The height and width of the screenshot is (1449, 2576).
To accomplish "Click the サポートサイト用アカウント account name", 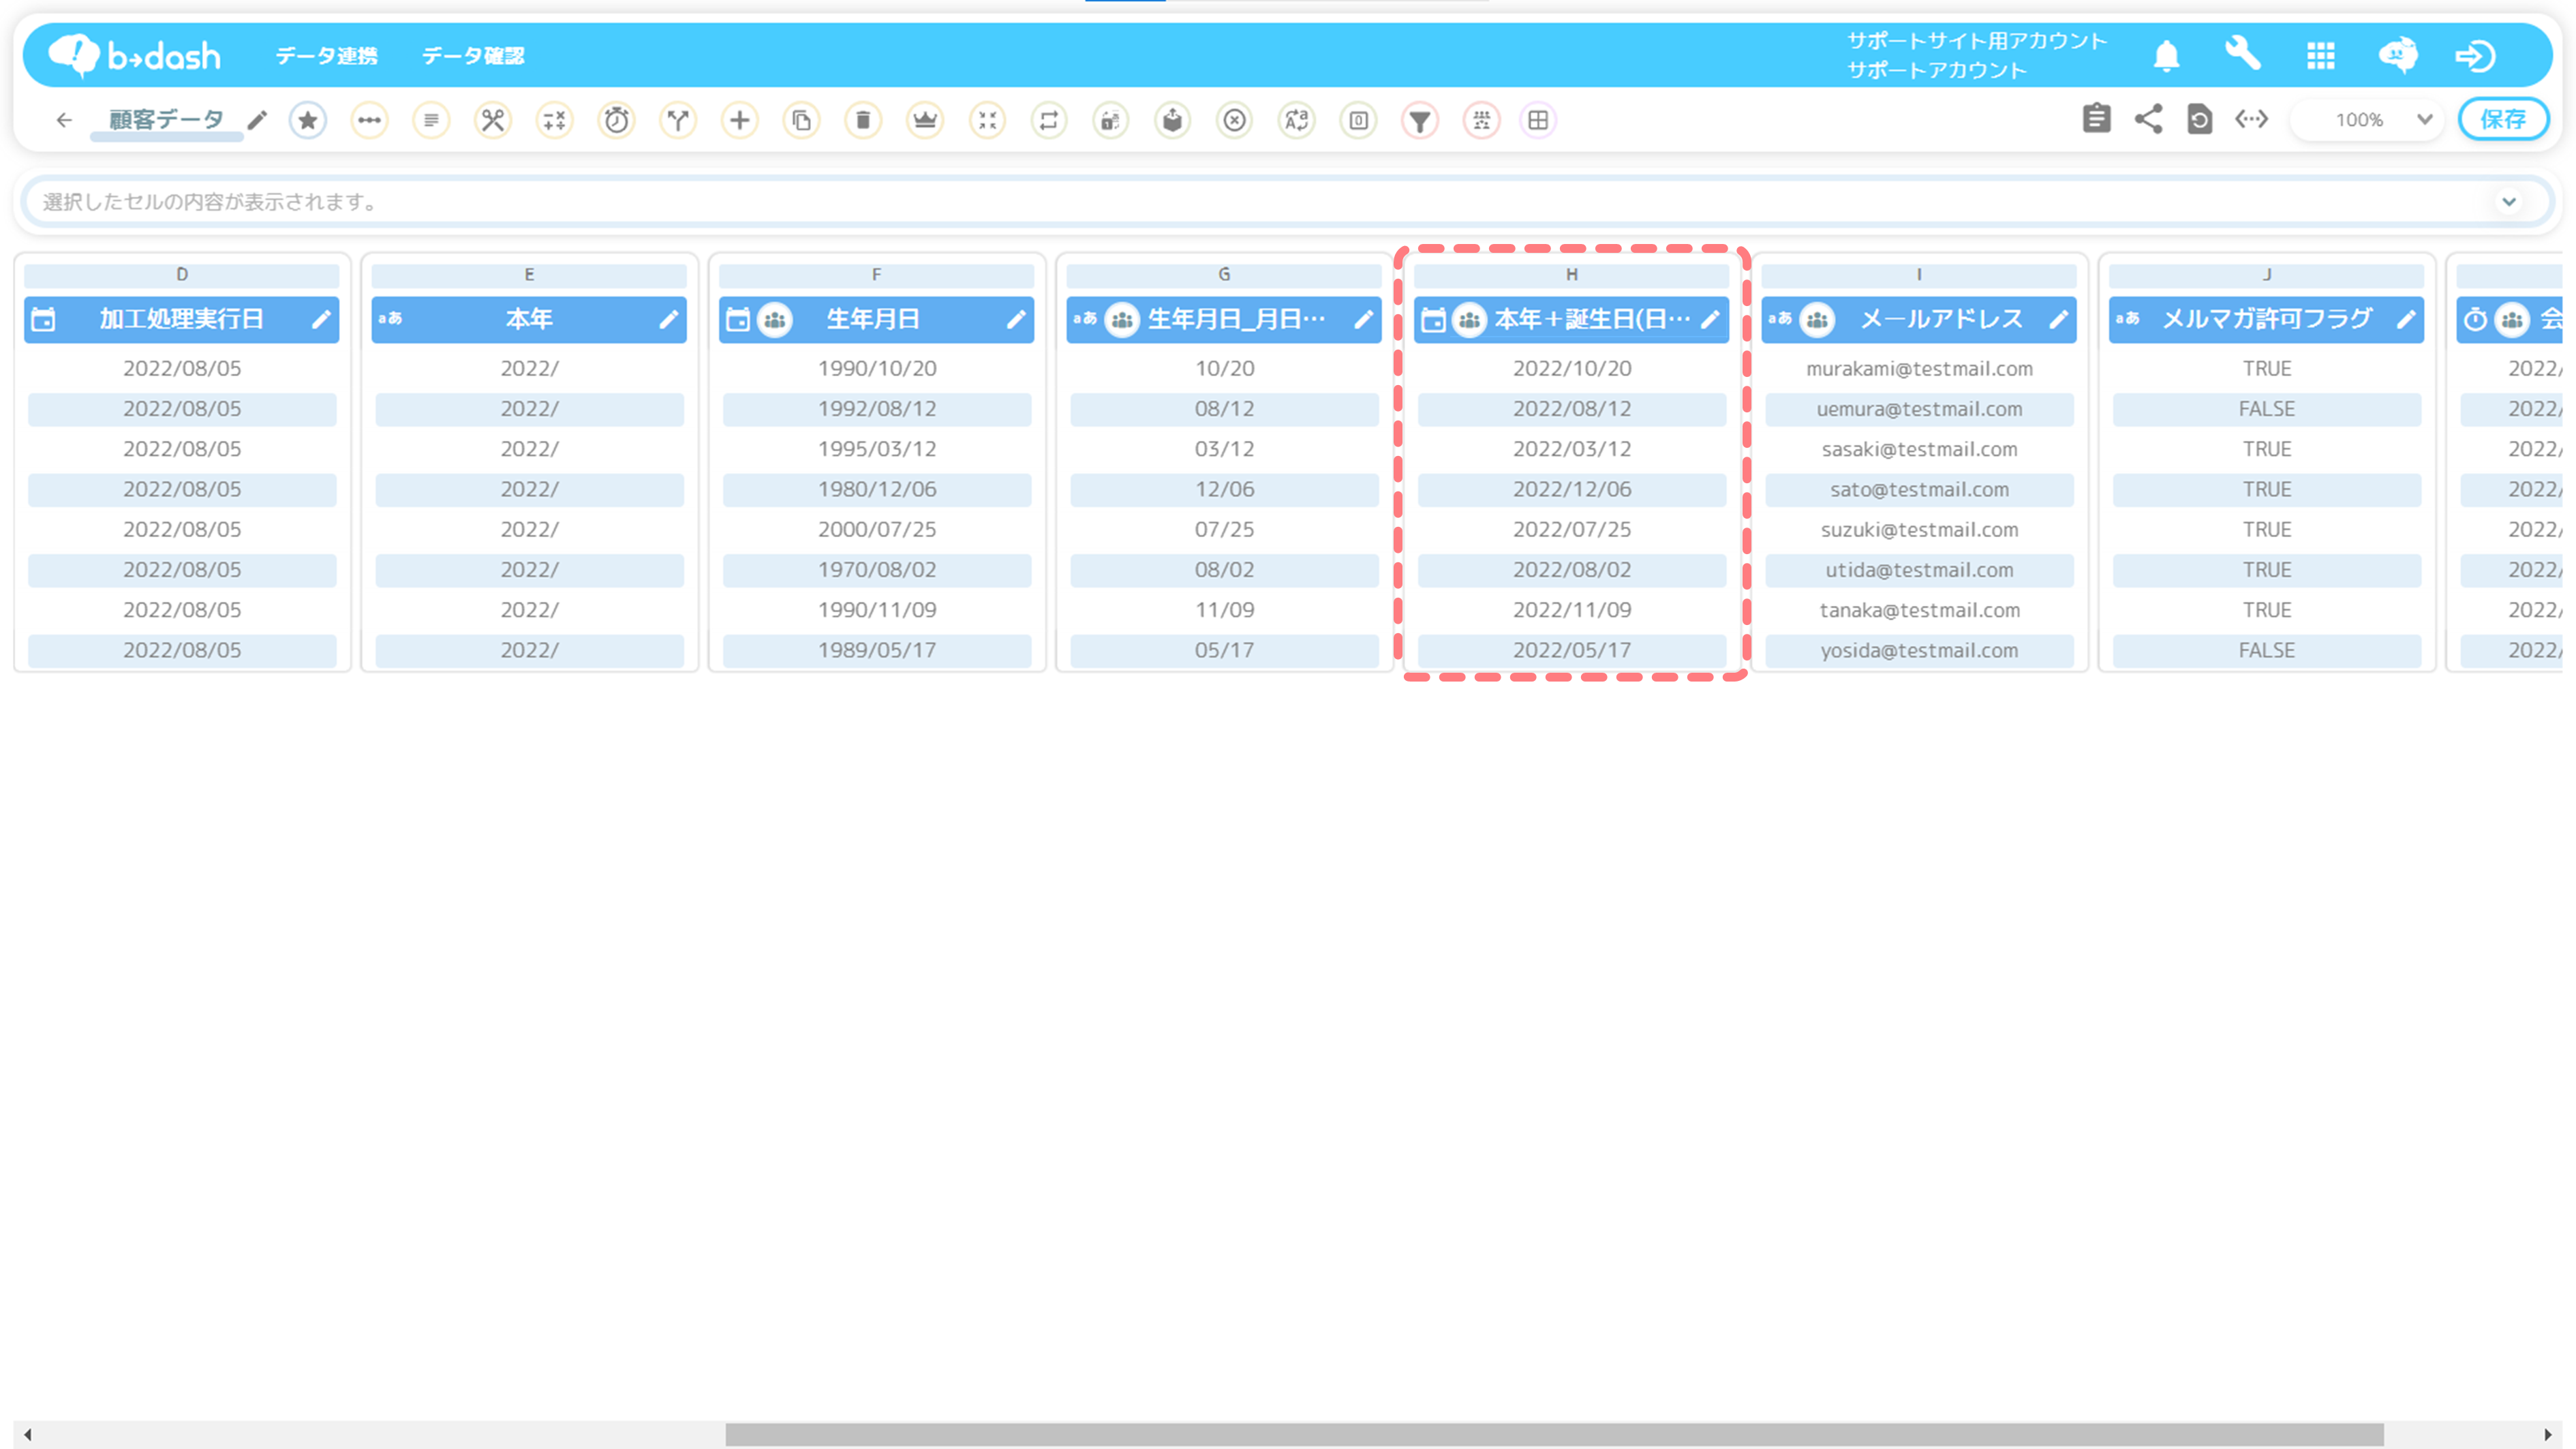I will pyautogui.click(x=1976, y=41).
